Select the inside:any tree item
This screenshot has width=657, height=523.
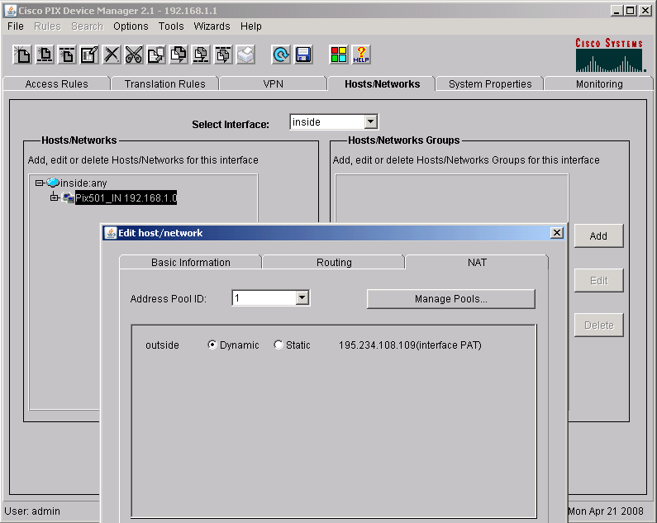point(83,183)
